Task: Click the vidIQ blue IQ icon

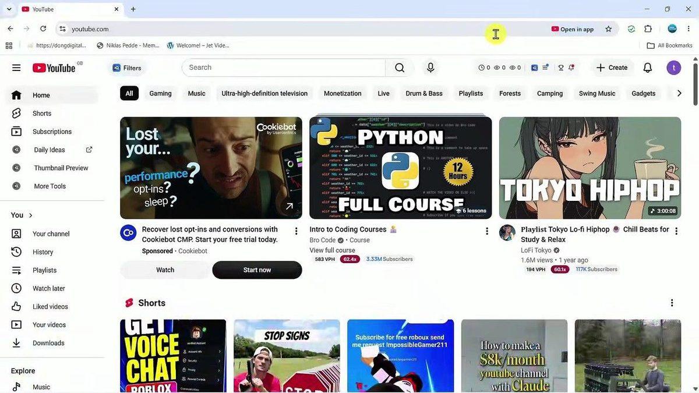Action: pyautogui.click(x=534, y=68)
